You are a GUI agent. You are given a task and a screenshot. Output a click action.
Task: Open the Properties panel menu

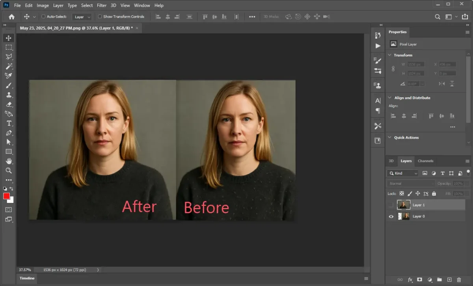467,32
